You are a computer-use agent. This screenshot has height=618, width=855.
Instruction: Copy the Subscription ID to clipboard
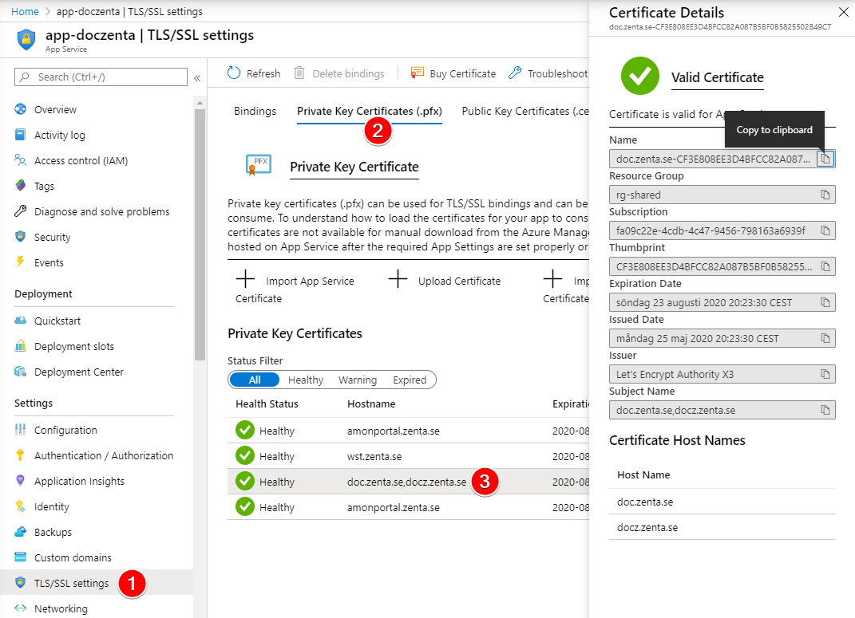click(825, 230)
